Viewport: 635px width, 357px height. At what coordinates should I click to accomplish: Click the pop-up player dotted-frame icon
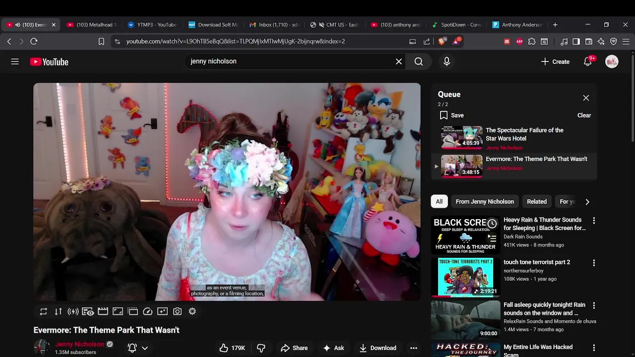[132, 311]
